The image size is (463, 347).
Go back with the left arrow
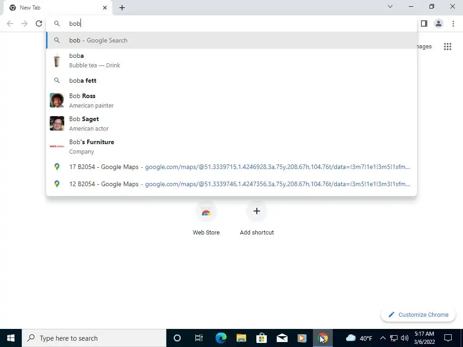pyautogui.click(x=10, y=23)
